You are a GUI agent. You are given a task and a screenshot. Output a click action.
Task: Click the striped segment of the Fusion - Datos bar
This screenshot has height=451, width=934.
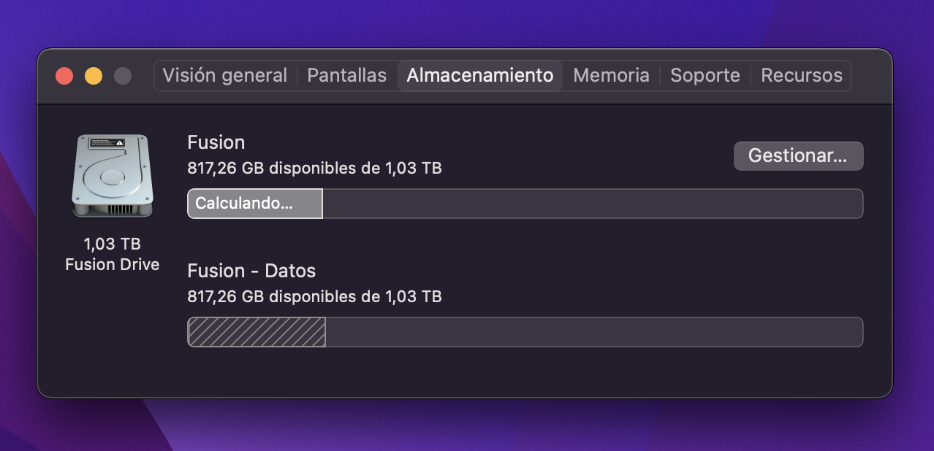(257, 332)
